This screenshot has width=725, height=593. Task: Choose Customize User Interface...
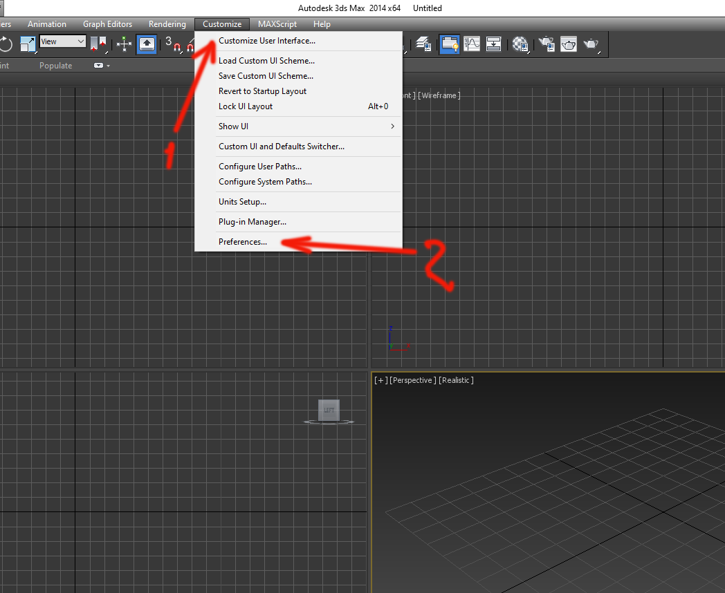coord(299,41)
